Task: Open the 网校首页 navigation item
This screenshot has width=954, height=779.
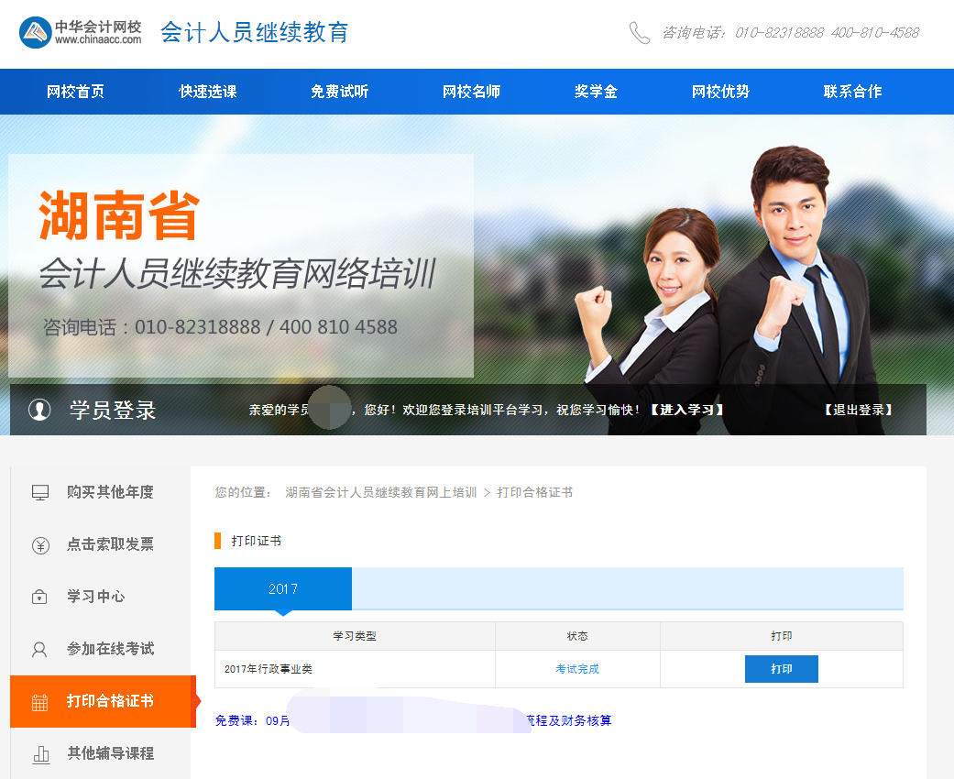Action: tap(75, 92)
